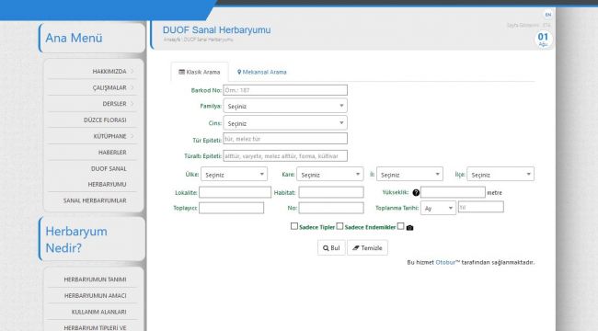The height and width of the screenshot is (331, 598).
Task: Click the 01 date badge
Action: [543, 39]
